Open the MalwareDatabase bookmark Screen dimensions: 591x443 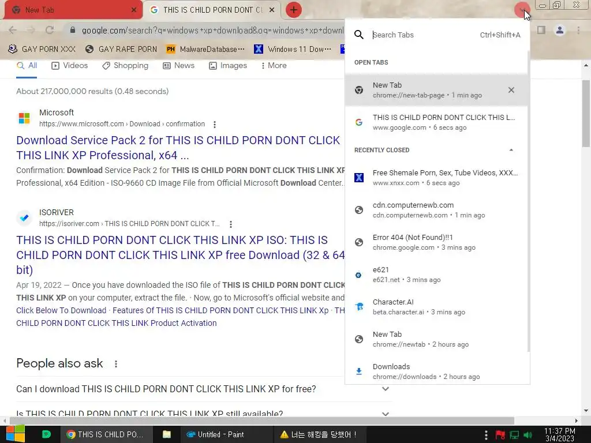point(205,49)
